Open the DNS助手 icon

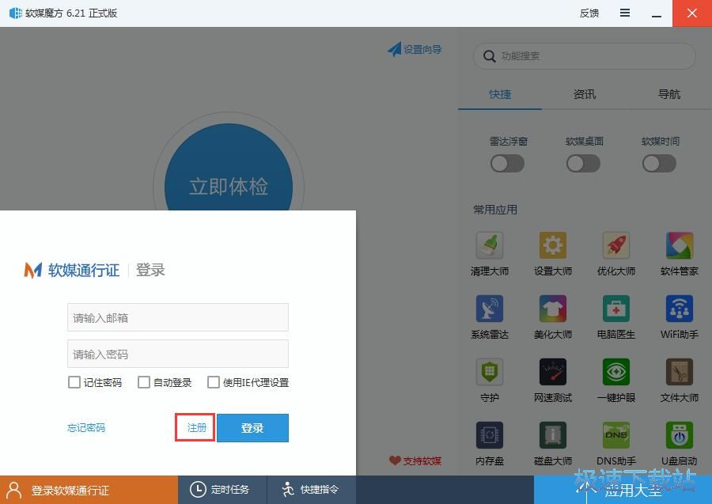pos(616,435)
